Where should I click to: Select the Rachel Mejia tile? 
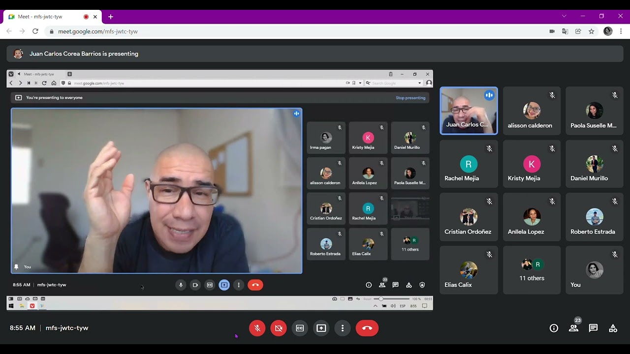tap(469, 164)
